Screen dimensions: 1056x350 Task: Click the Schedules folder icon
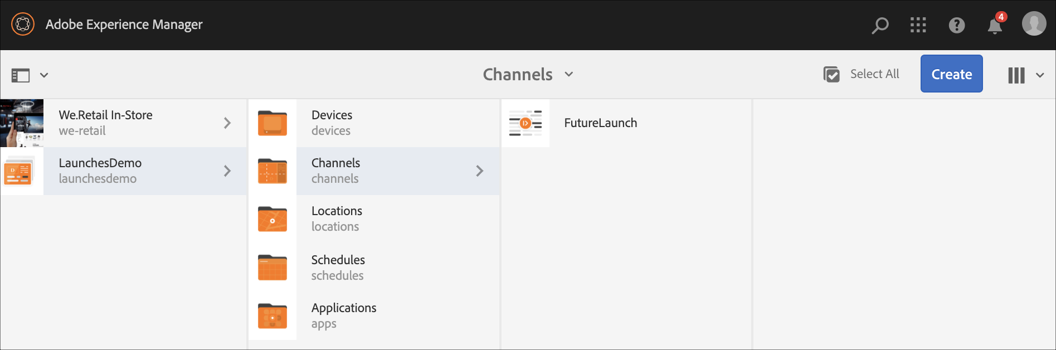click(272, 268)
